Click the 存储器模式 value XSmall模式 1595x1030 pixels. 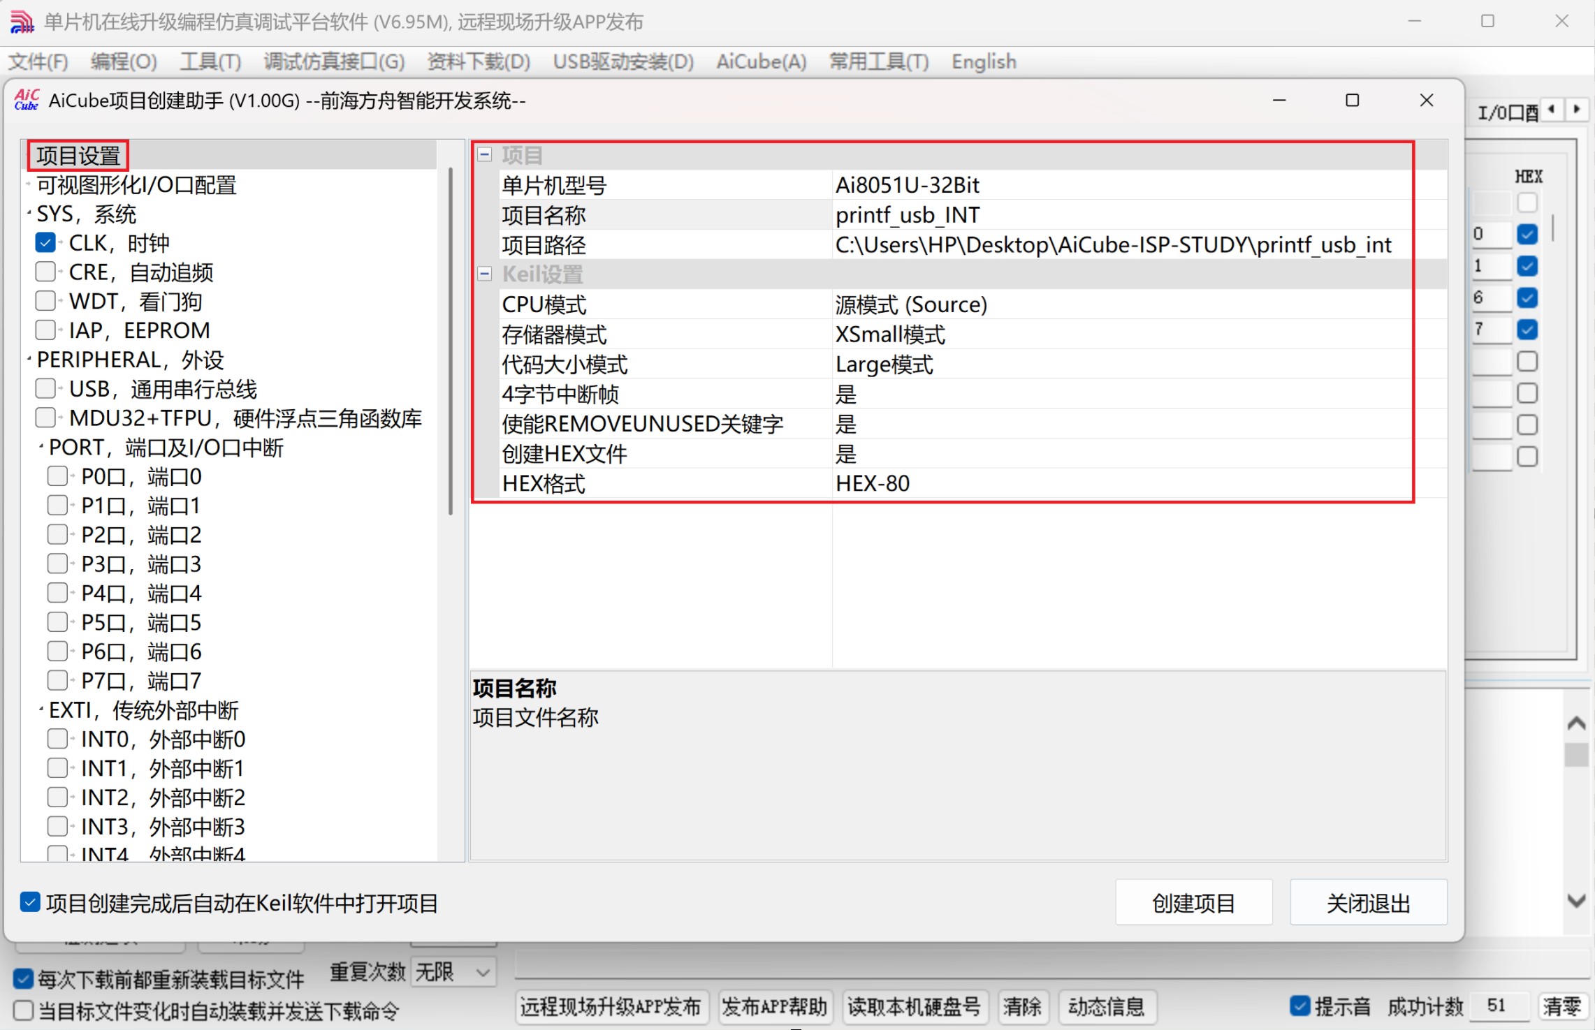[x=1138, y=334]
